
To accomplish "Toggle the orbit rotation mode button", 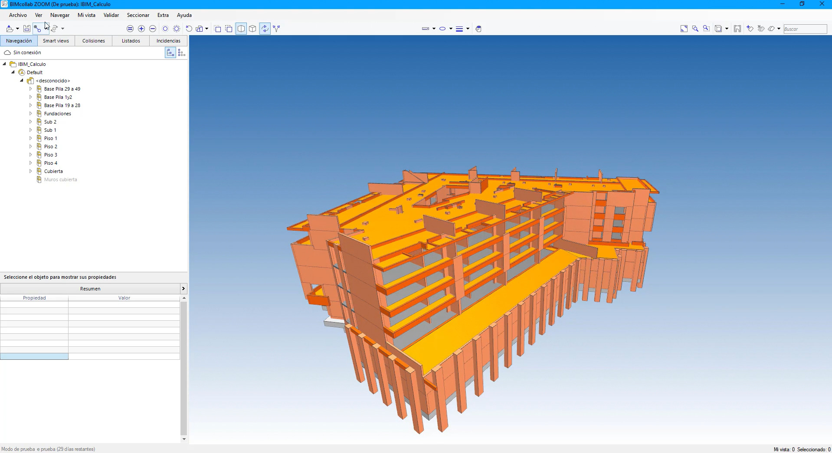I will (265, 29).
